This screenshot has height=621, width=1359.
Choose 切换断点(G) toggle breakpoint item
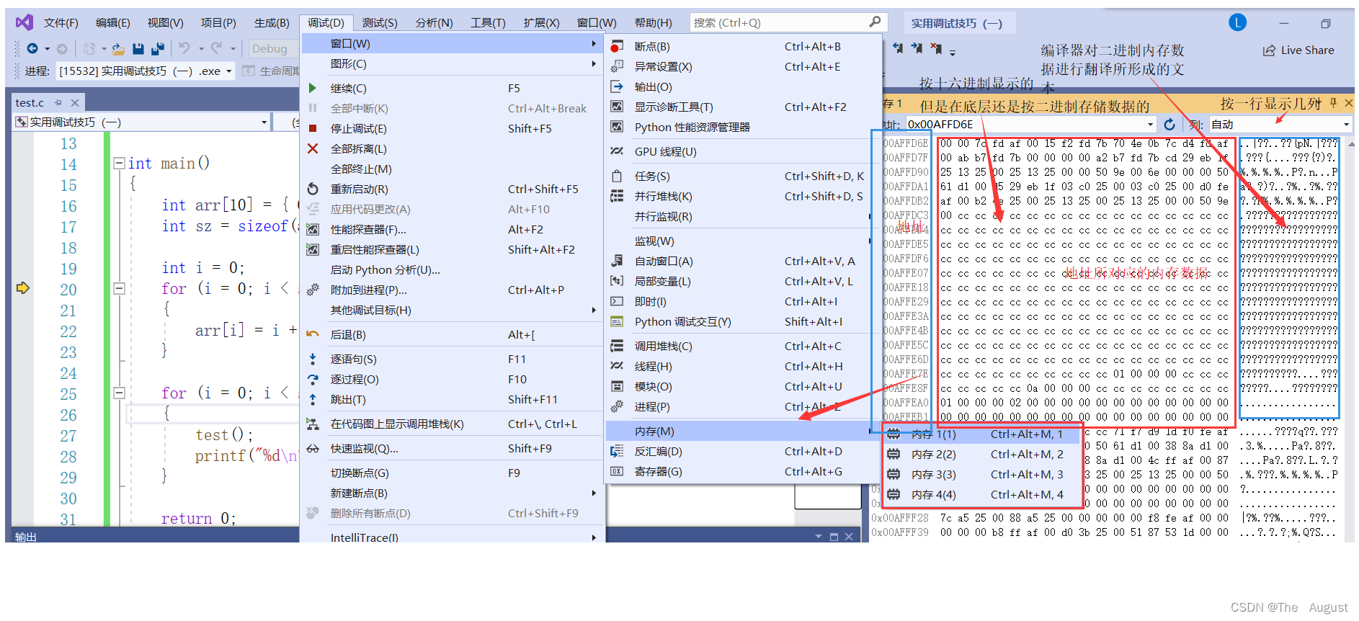[452, 473]
